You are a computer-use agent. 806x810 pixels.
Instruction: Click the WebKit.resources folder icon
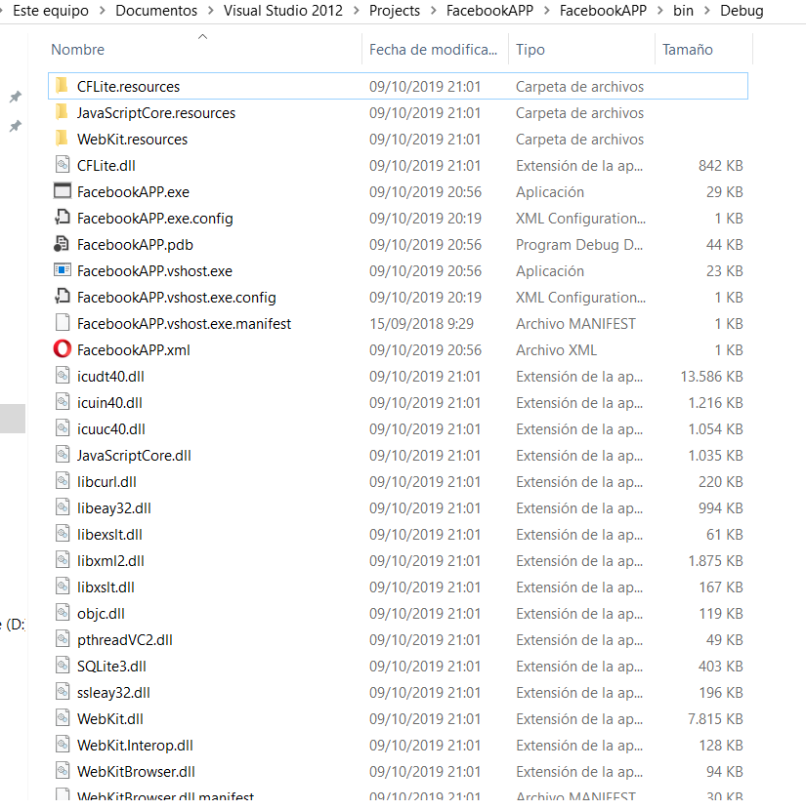point(62,138)
